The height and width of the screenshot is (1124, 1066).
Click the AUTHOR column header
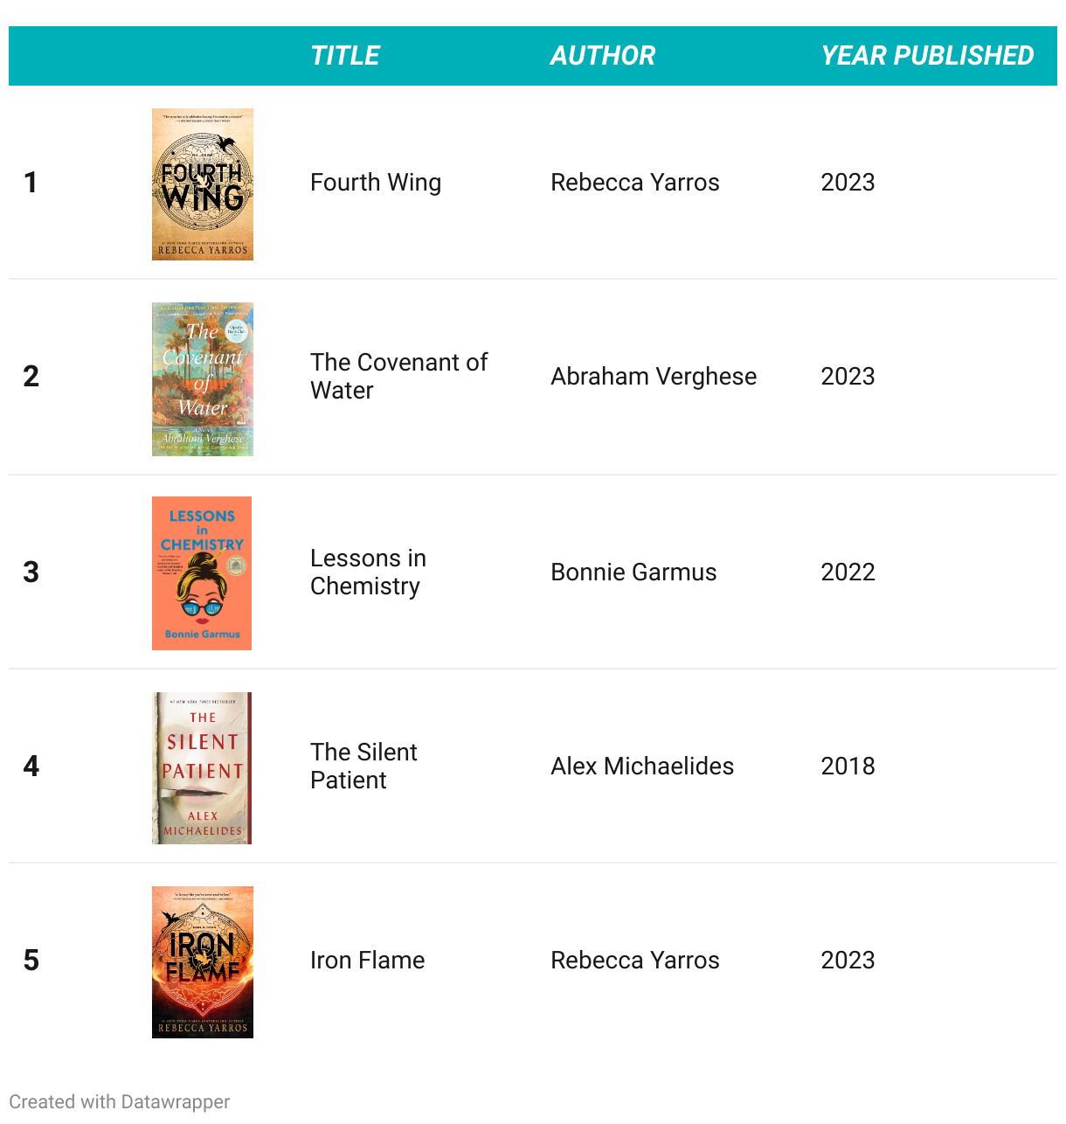tap(603, 56)
